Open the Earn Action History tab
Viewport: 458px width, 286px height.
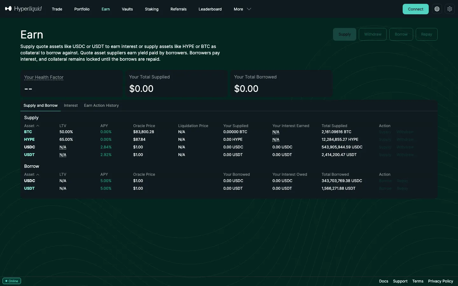click(101, 106)
